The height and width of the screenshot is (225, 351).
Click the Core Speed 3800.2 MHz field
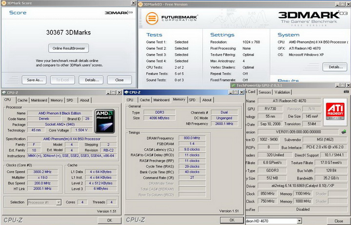tap(42, 172)
